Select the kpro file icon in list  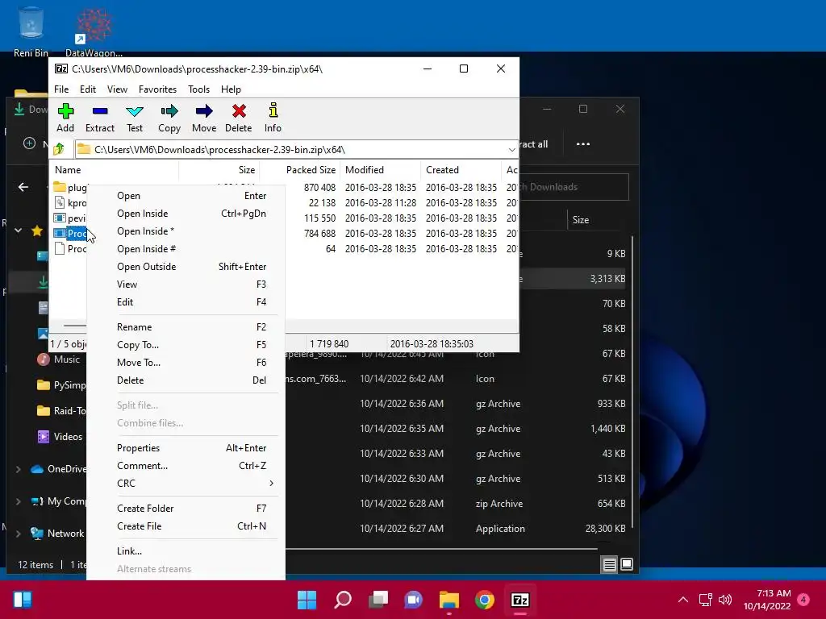pos(60,202)
